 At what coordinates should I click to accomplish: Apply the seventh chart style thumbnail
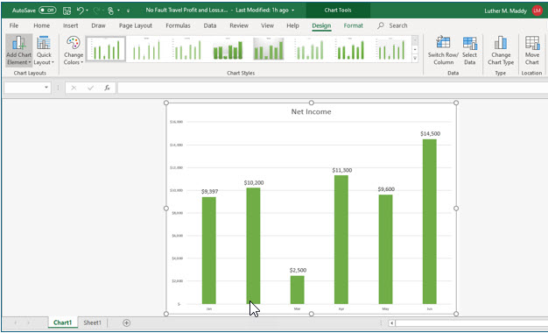[x=350, y=49]
